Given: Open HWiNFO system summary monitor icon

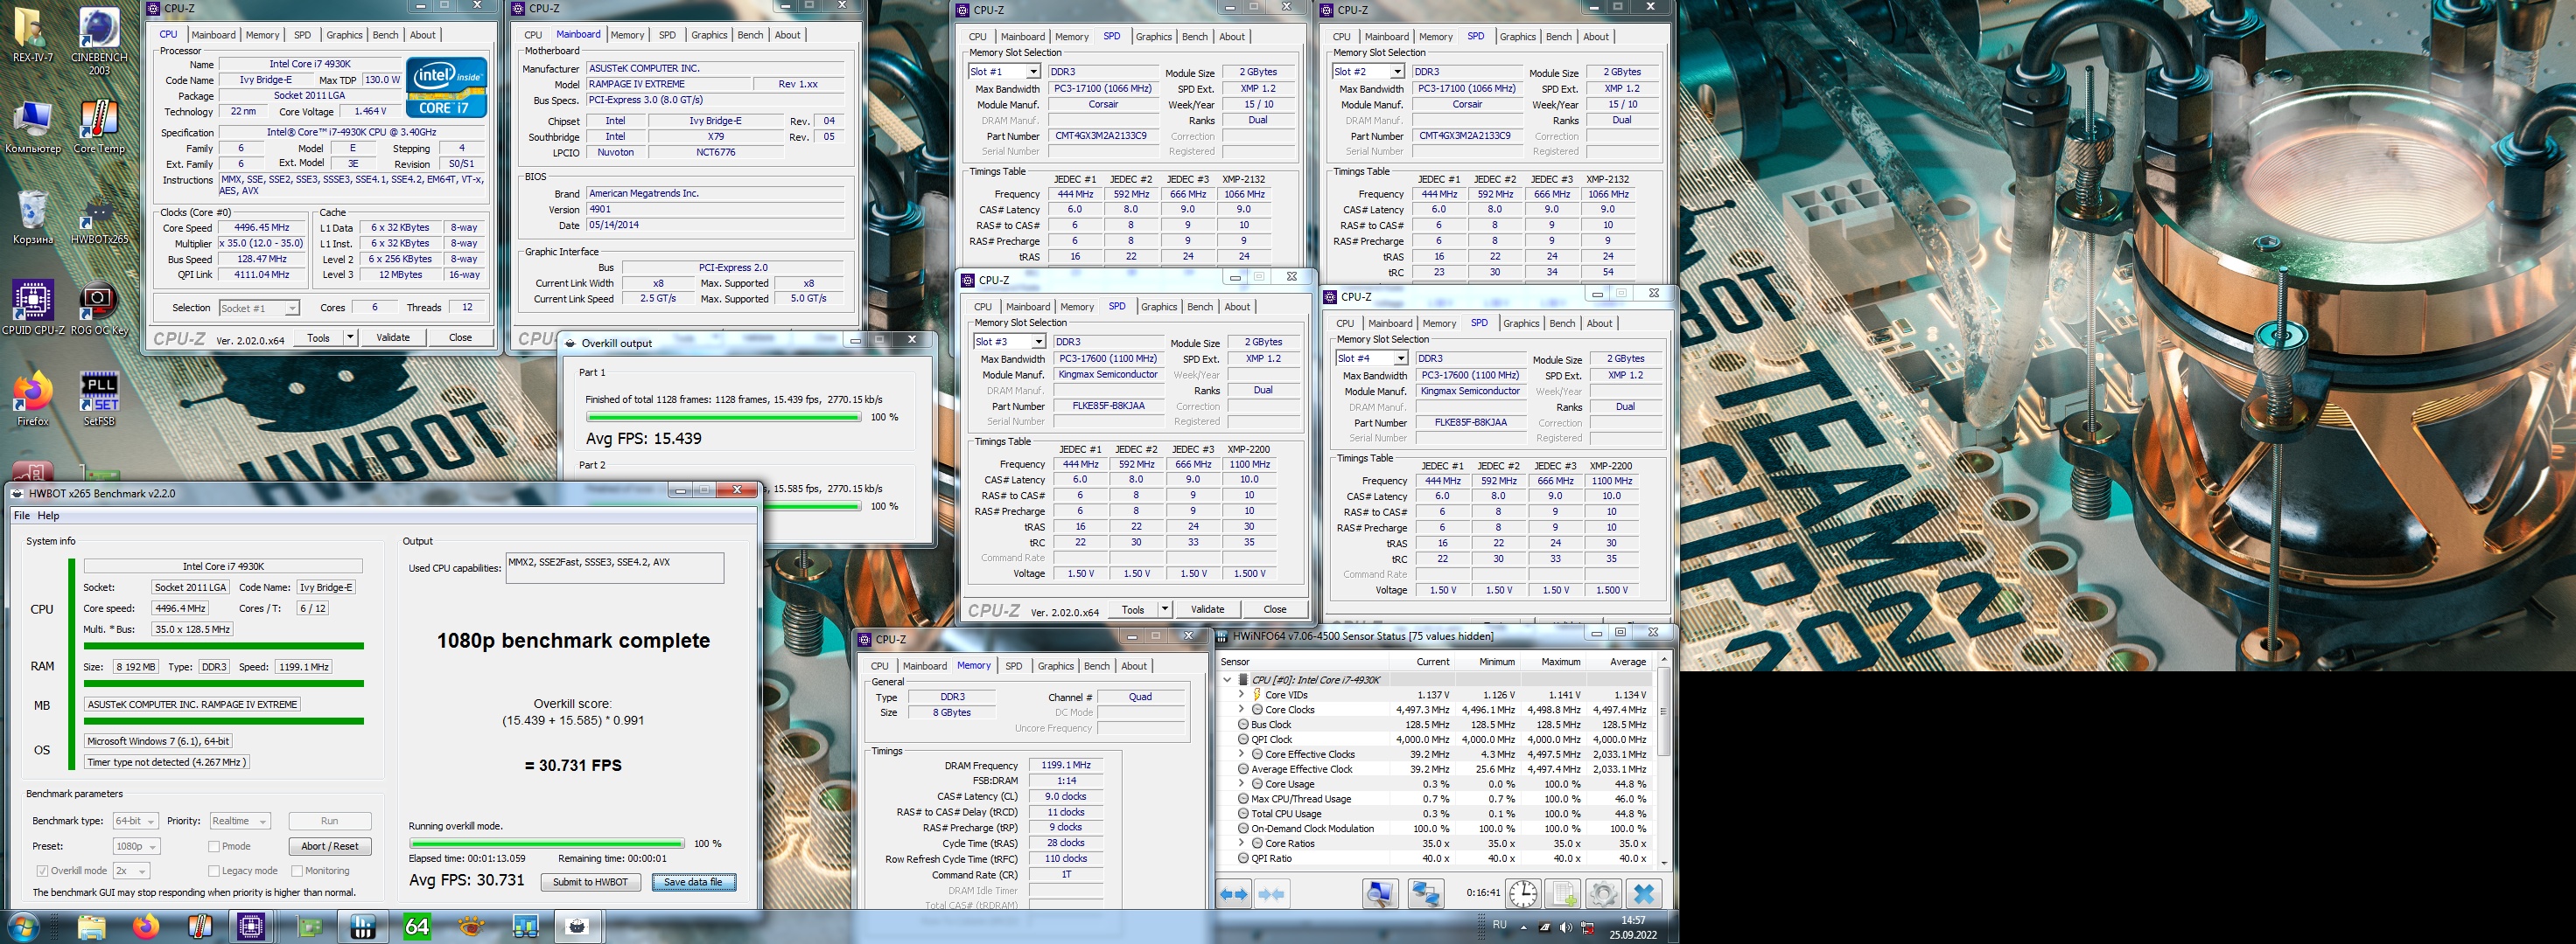Looking at the screenshot, I should coord(1380,893).
